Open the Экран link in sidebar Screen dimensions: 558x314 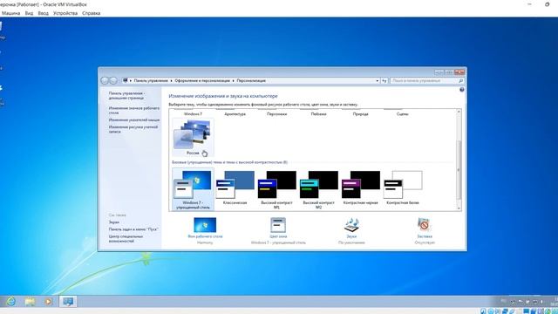pyautogui.click(x=114, y=222)
